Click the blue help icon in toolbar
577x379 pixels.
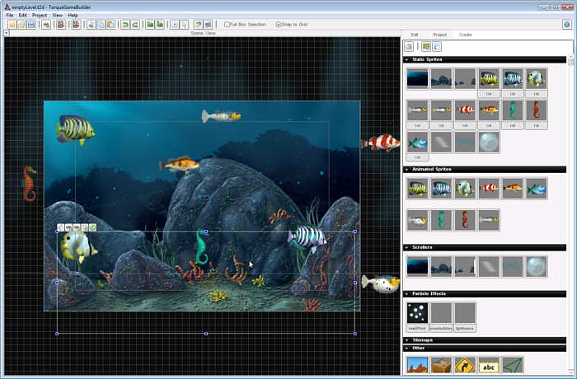tap(567, 25)
